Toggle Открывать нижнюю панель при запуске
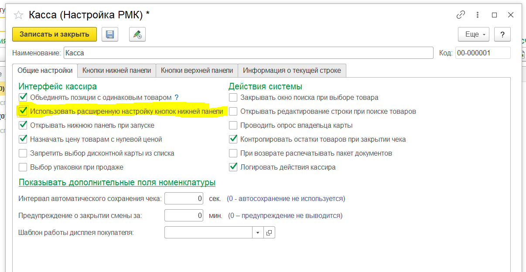 [x=23, y=126]
